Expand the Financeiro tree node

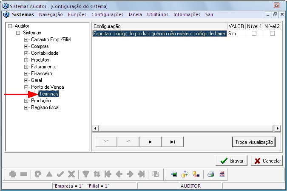[26, 73]
